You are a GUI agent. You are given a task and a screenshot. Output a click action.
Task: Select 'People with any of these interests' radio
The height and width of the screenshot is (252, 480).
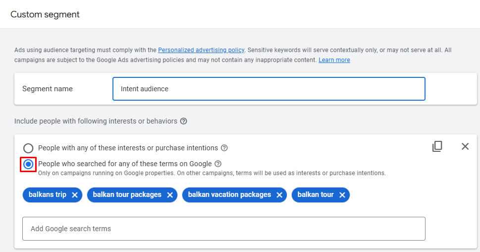(28, 148)
